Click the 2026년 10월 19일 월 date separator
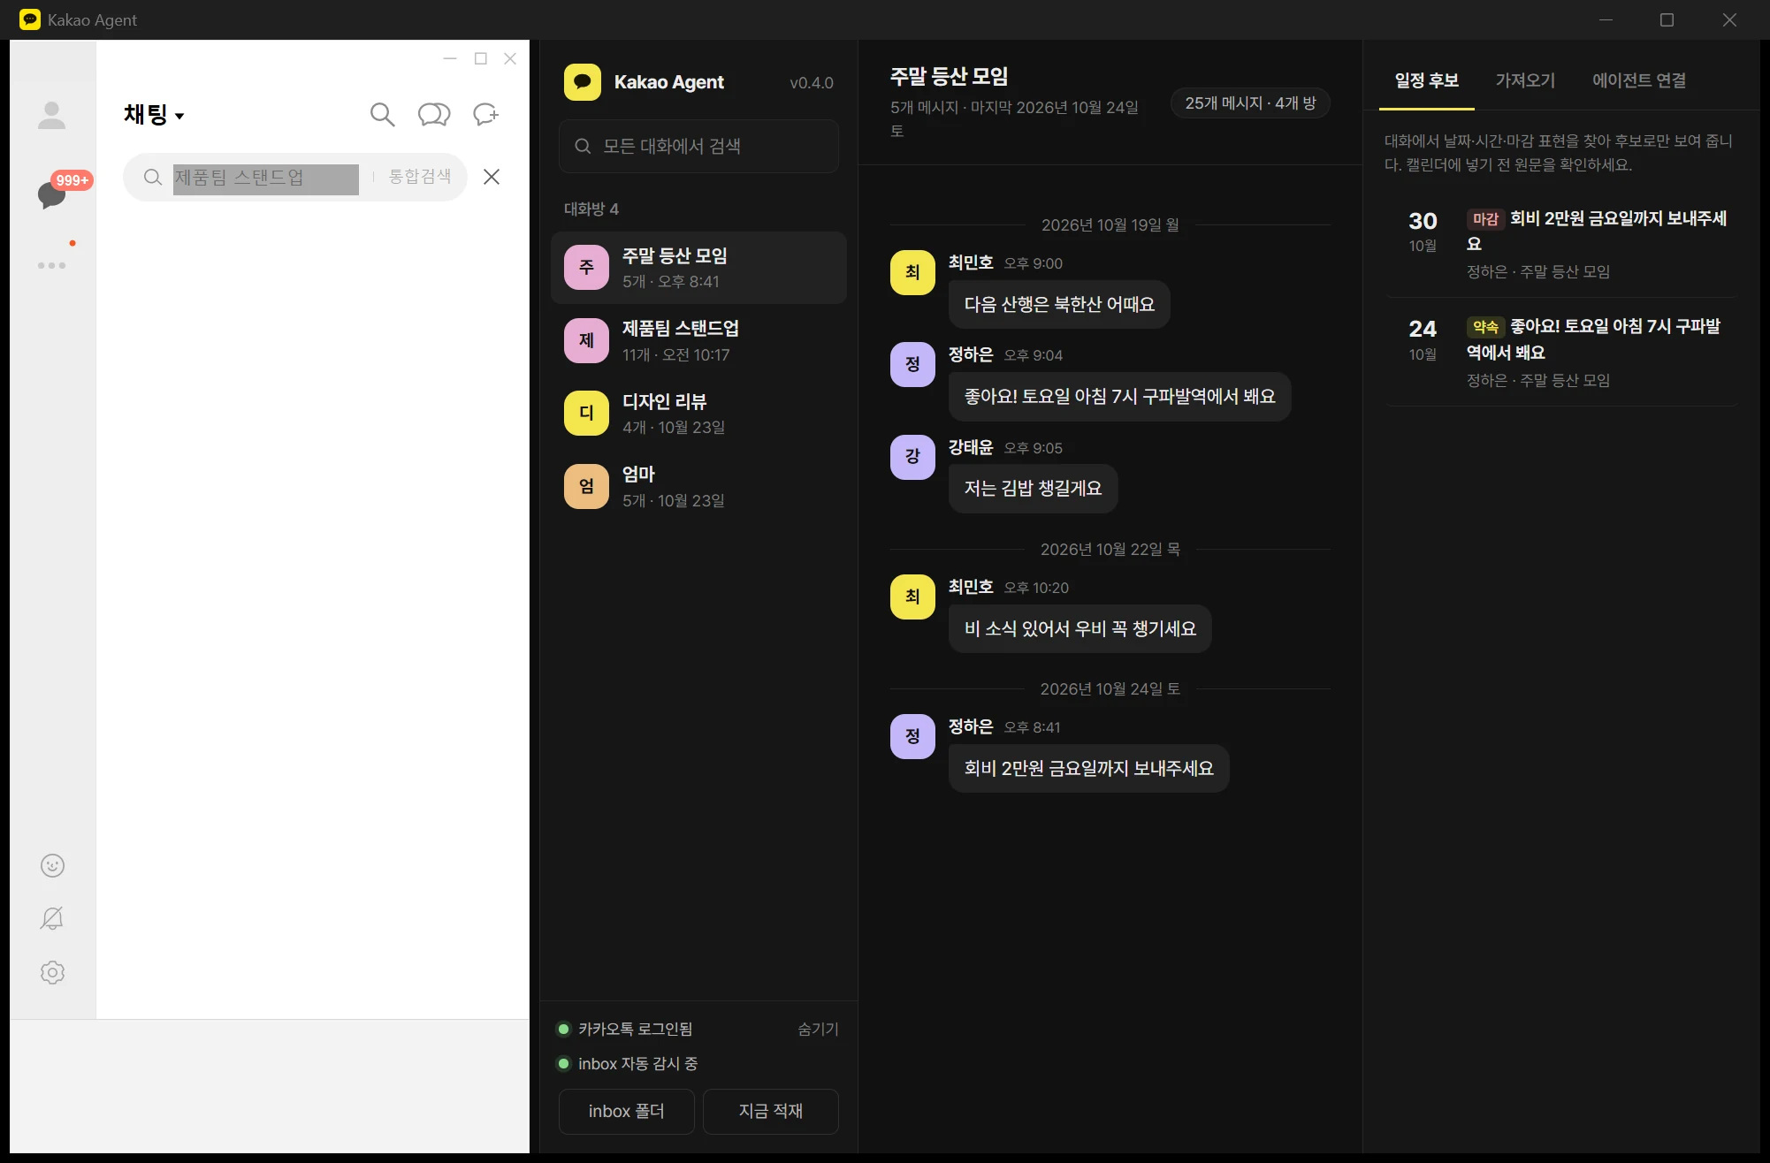This screenshot has height=1163, width=1770. coord(1110,224)
